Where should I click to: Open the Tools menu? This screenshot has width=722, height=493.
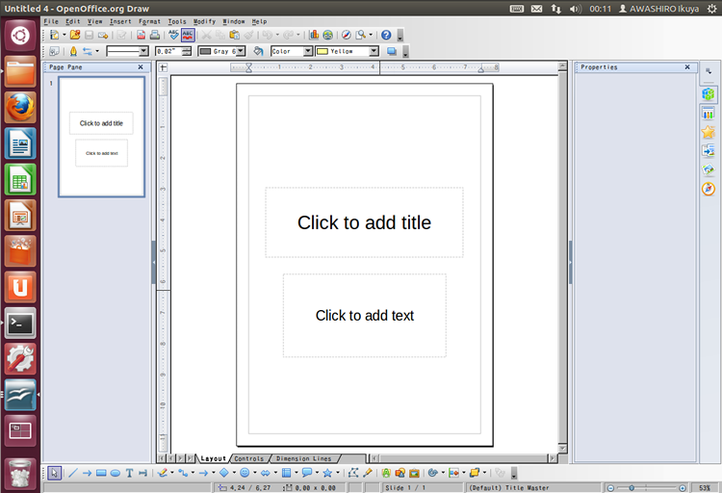point(177,21)
